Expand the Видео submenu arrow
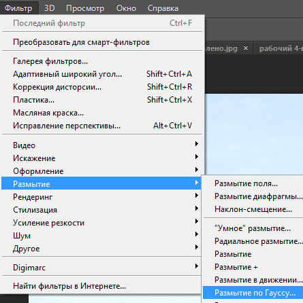 (197, 144)
